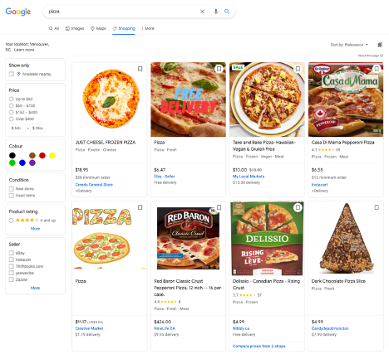The height and width of the screenshot is (354, 389).
Task: Open the My Local Markets link
Action: click(249, 177)
